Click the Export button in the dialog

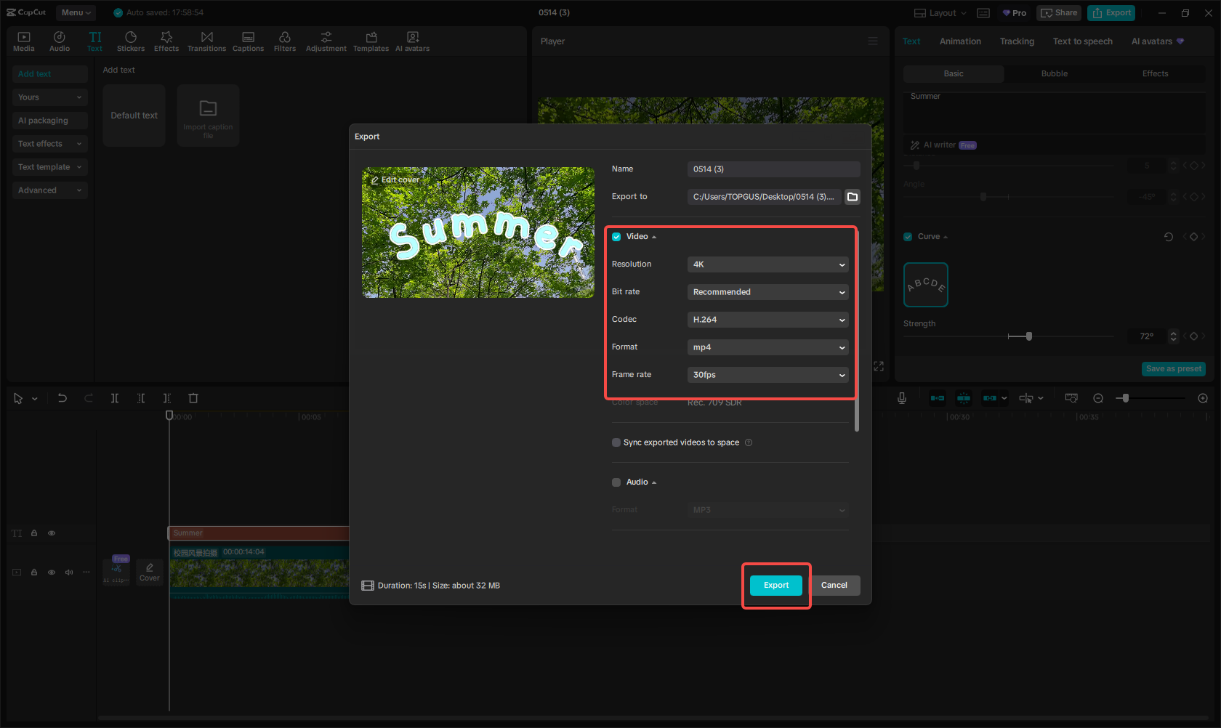tap(775, 585)
